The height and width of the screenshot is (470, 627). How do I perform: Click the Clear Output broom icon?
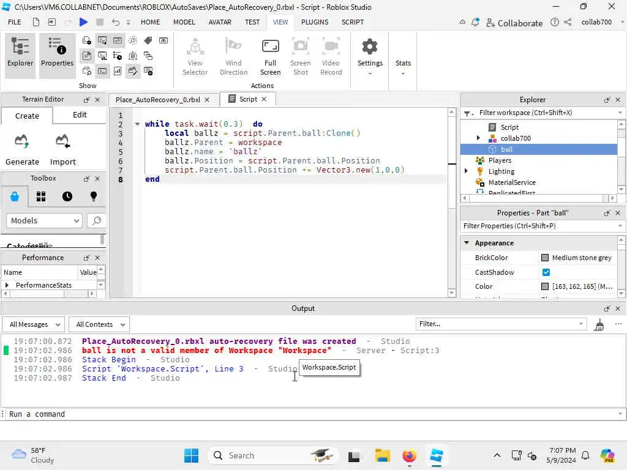tap(599, 324)
